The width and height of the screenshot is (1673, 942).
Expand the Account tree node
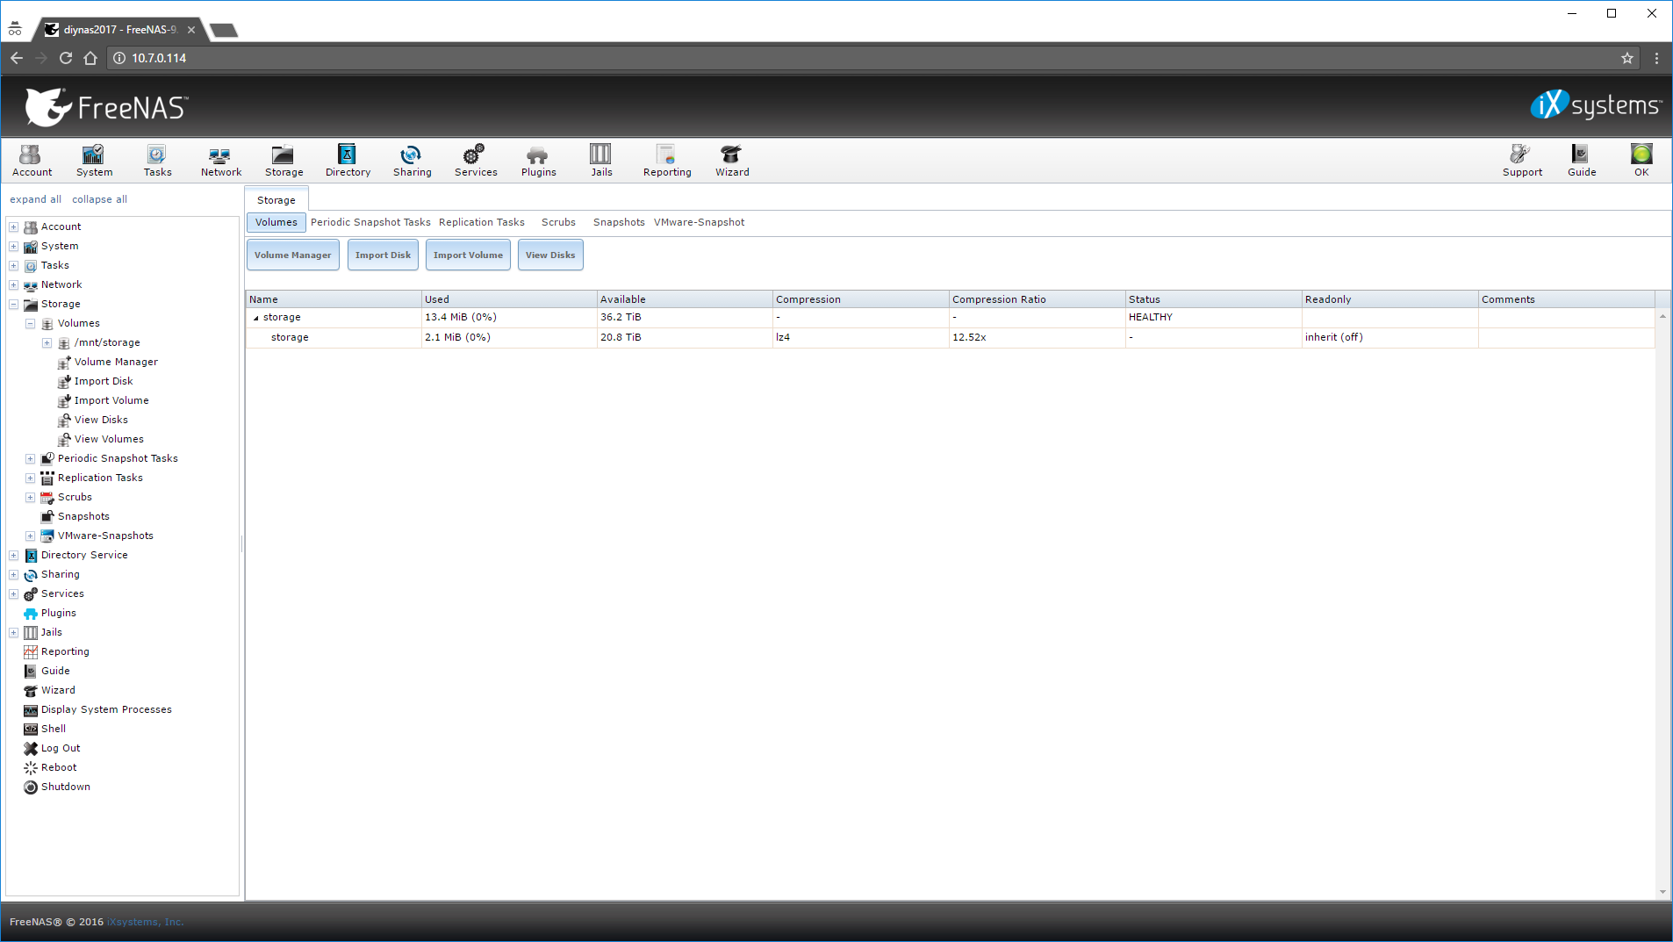pyautogui.click(x=14, y=227)
